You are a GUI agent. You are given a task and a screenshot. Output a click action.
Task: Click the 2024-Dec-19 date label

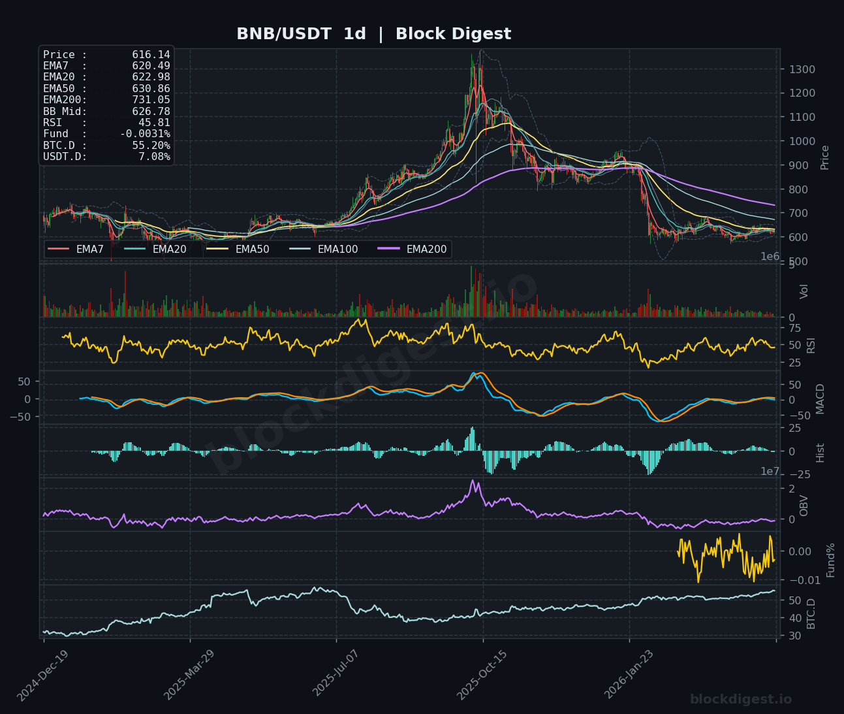click(x=42, y=675)
